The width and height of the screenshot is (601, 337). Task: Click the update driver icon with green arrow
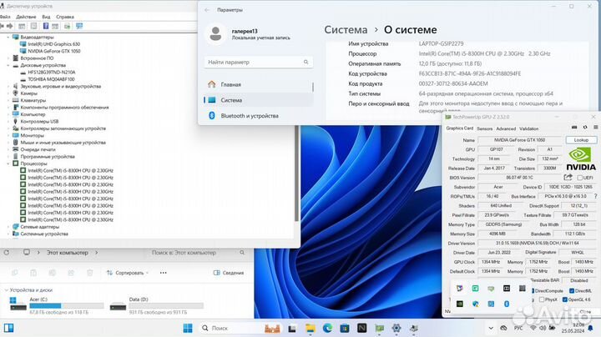point(67,26)
